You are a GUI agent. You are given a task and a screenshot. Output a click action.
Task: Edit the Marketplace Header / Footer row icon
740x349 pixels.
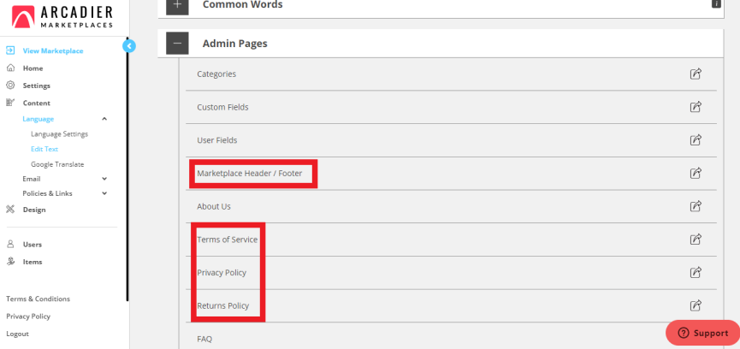(x=696, y=173)
